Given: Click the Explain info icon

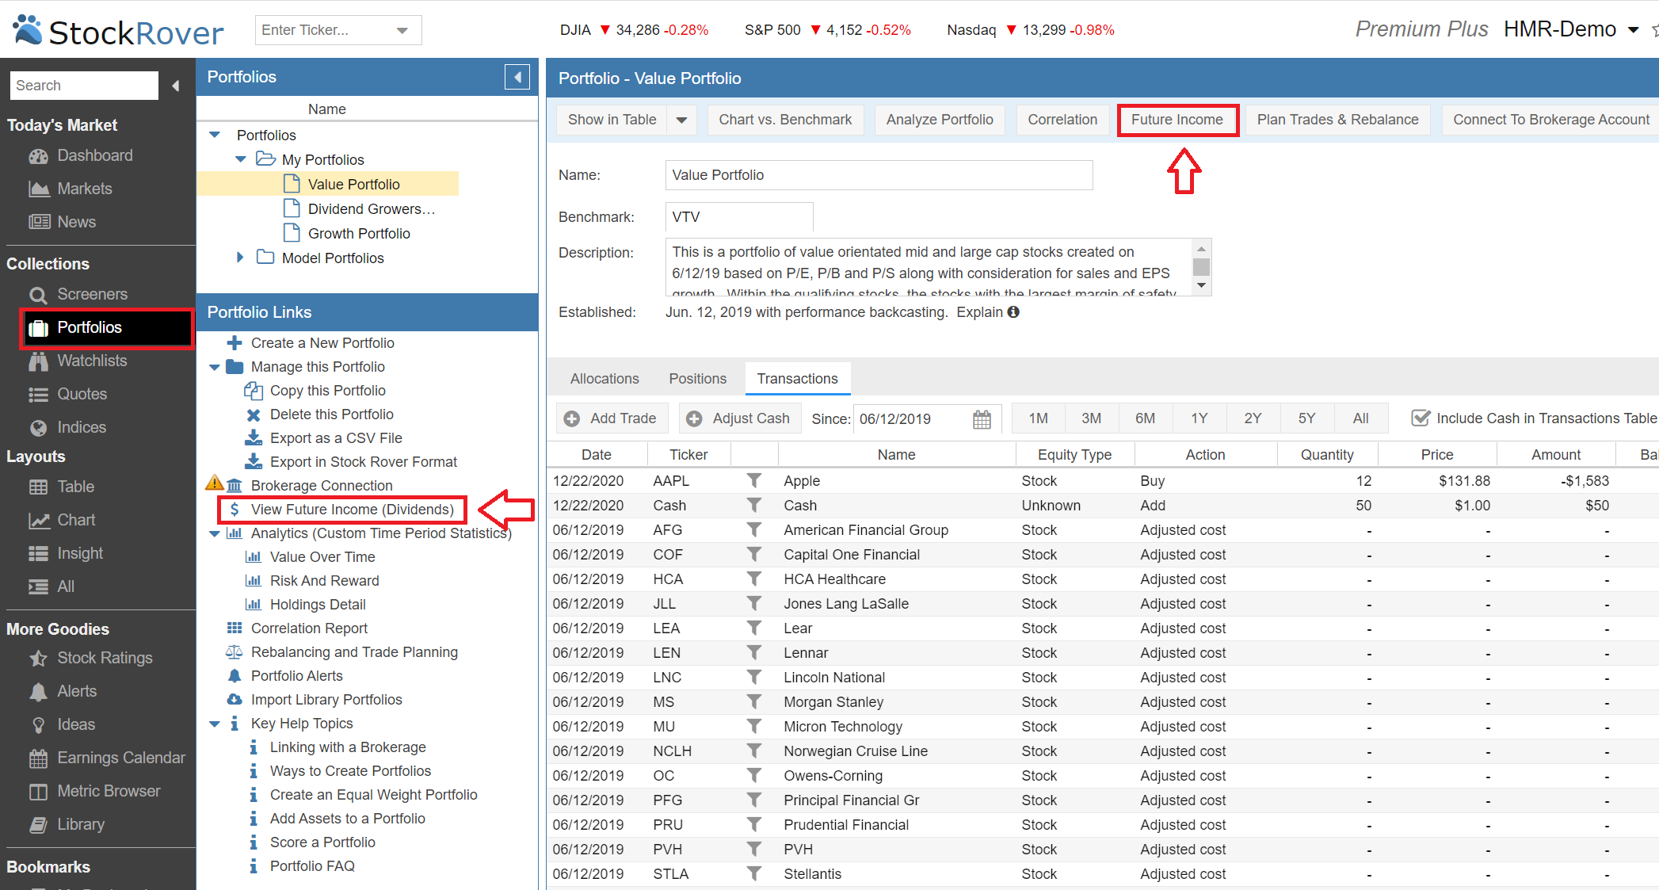Looking at the screenshot, I should 1013,312.
